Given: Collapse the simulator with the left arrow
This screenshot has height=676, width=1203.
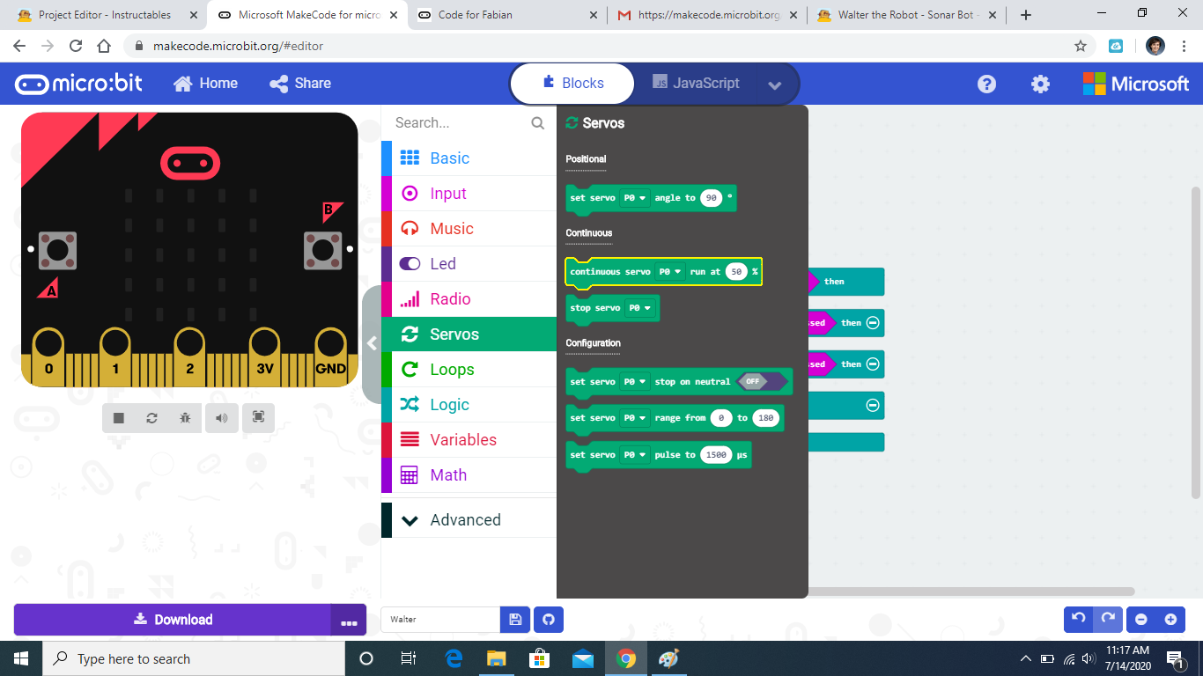Looking at the screenshot, I should (x=372, y=343).
